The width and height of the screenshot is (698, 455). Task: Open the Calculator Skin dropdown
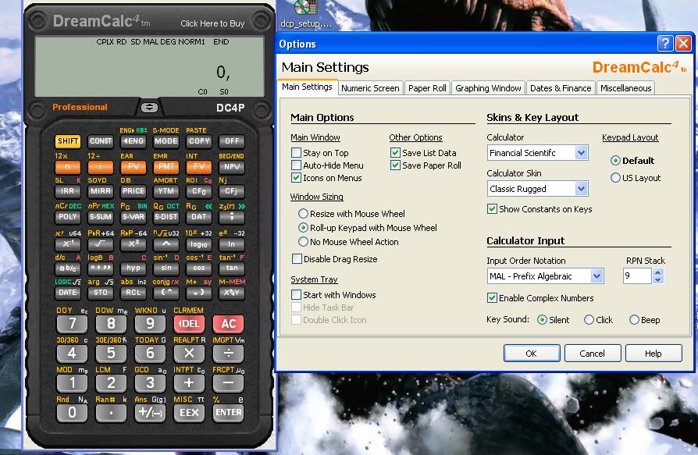point(581,189)
